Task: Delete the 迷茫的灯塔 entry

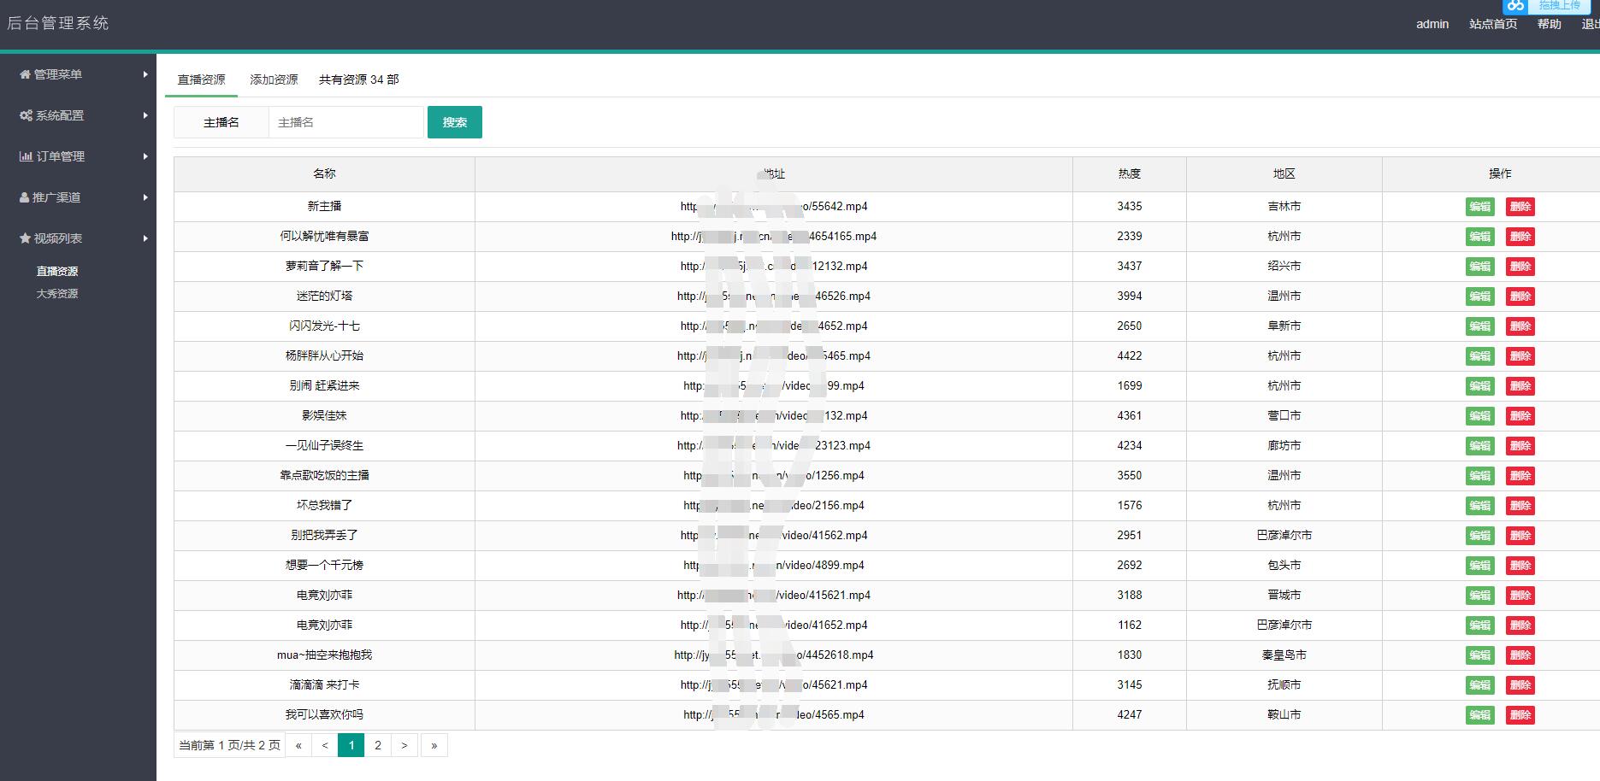Action: click(1520, 297)
